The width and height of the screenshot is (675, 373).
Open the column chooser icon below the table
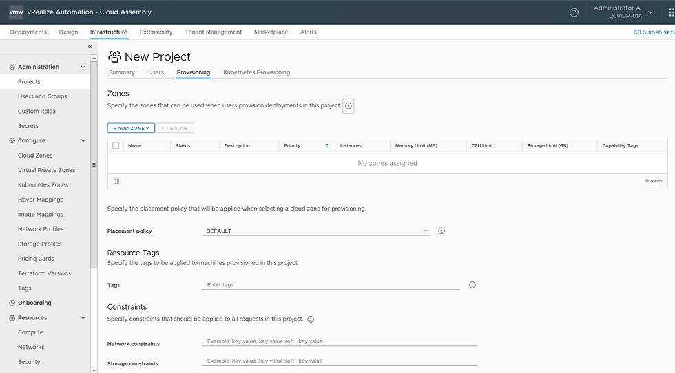click(x=116, y=181)
